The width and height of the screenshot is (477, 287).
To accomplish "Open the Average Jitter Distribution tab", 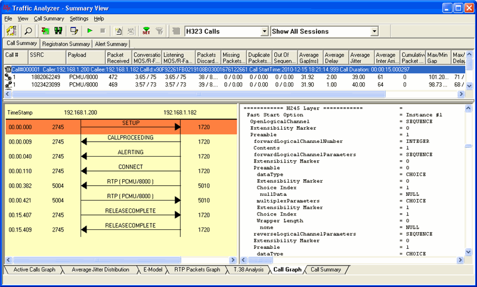I will pos(100,270).
